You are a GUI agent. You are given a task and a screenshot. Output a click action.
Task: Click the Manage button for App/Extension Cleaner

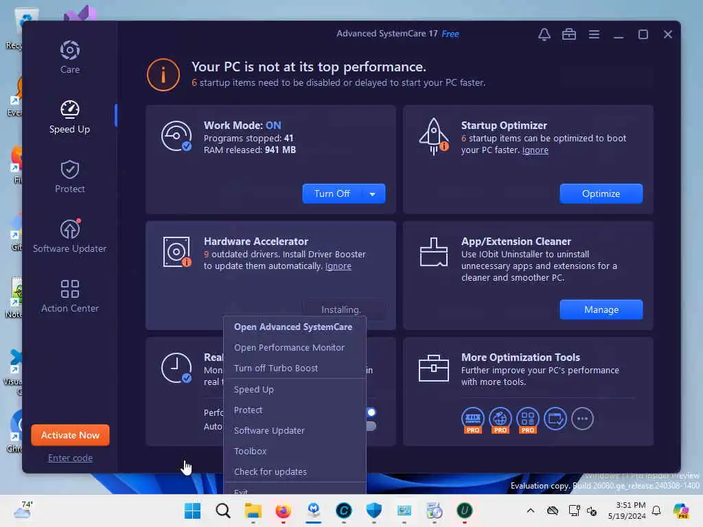pos(601,309)
